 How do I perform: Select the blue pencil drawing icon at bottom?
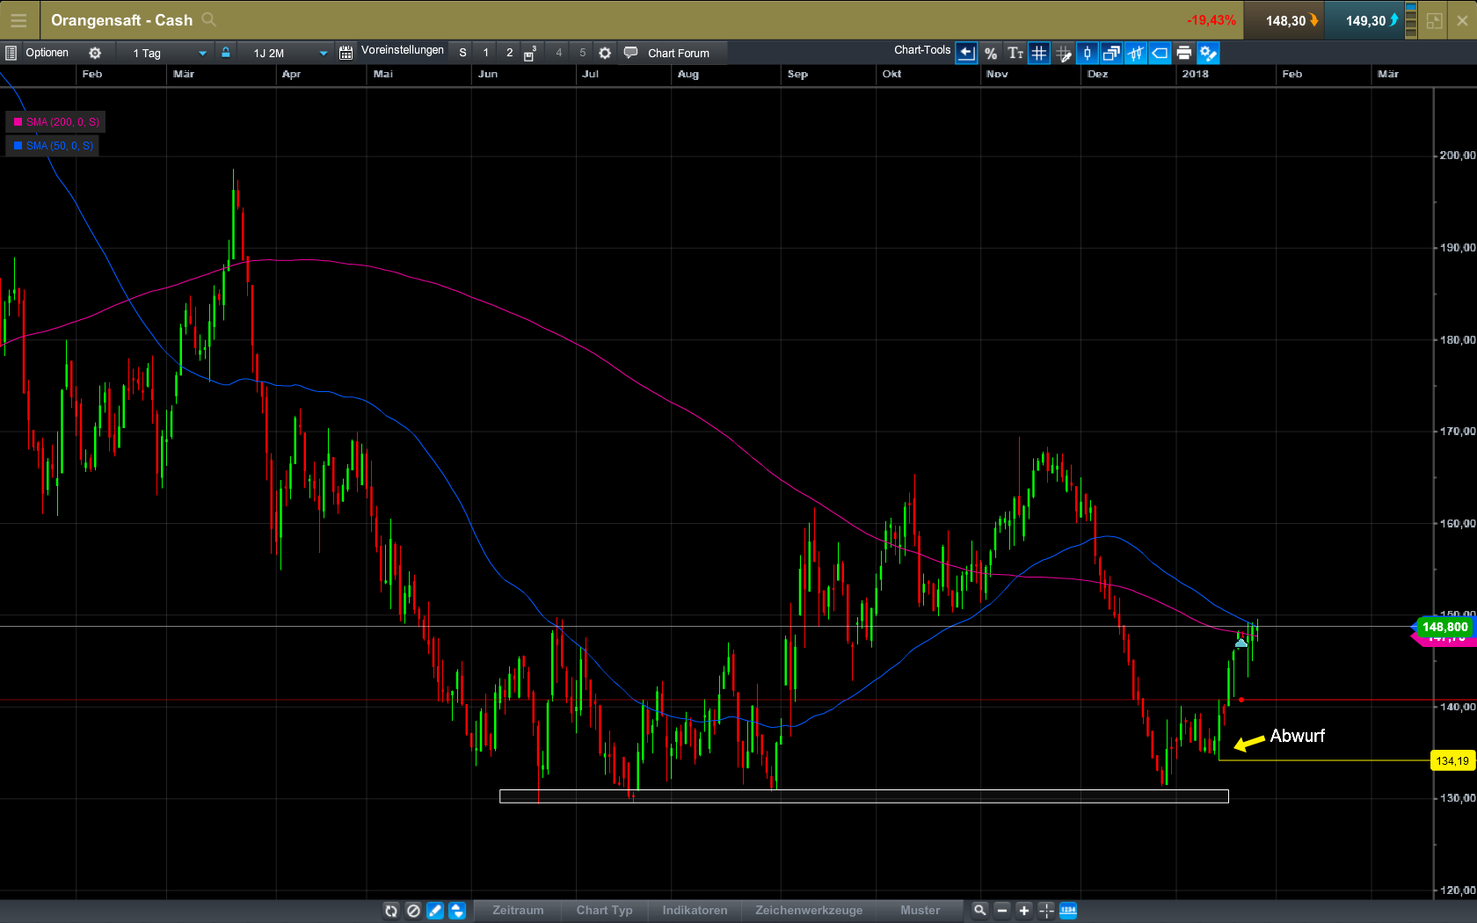(435, 910)
